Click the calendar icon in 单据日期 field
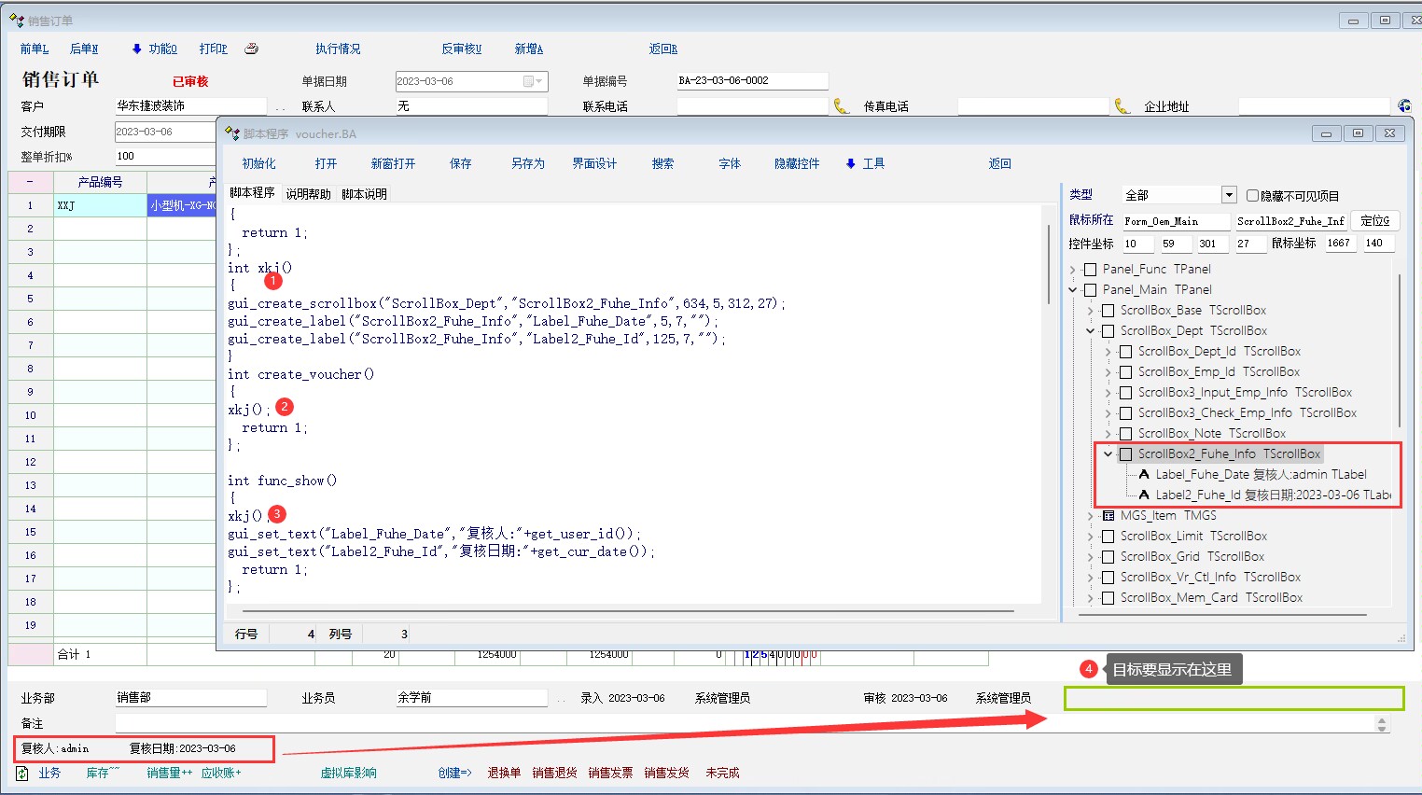 (x=529, y=81)
